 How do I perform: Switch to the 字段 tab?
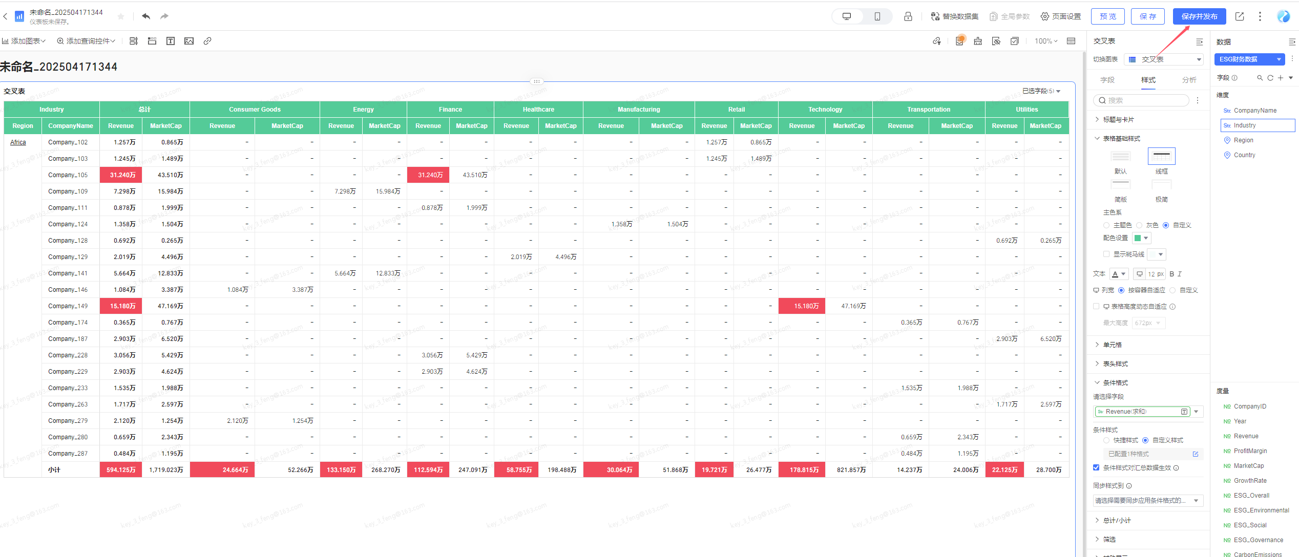click(x=1107, y=80)
